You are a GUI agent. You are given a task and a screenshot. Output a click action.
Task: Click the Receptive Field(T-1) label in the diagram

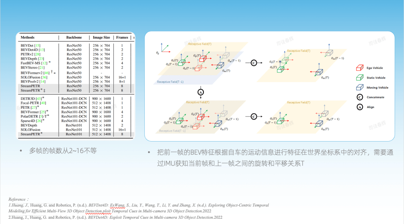point(170,82)
